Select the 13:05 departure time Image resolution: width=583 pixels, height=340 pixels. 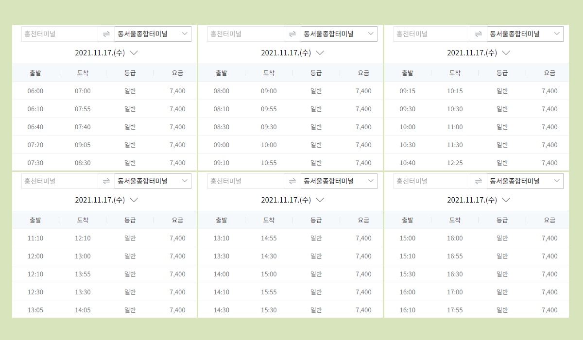tap(35, 310)
